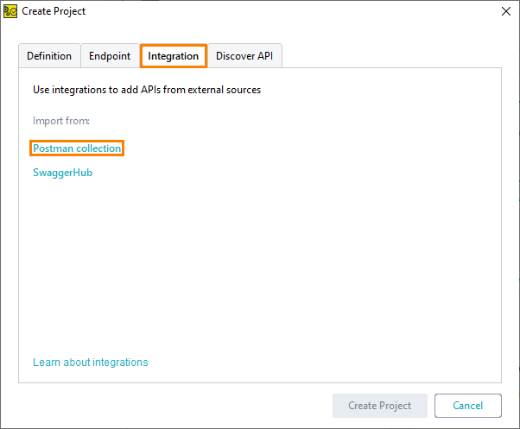Switch to the Definition tab
The image size is (520, 429).
click(x=49, y=56)
